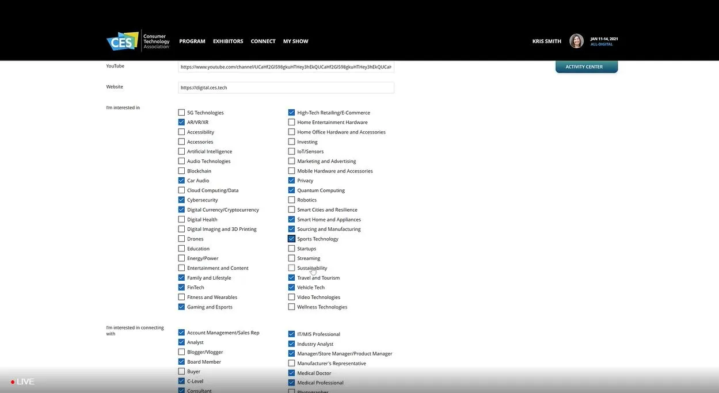
Task: Uncheck Account Management/Sales Rep checkbox
Action: tap(181, 333)
